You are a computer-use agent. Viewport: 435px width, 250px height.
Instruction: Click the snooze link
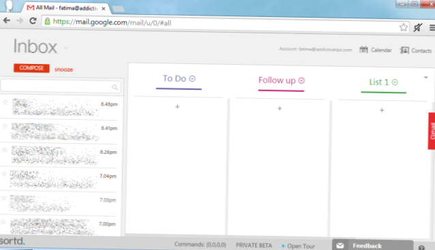click(x=63, y=69)
